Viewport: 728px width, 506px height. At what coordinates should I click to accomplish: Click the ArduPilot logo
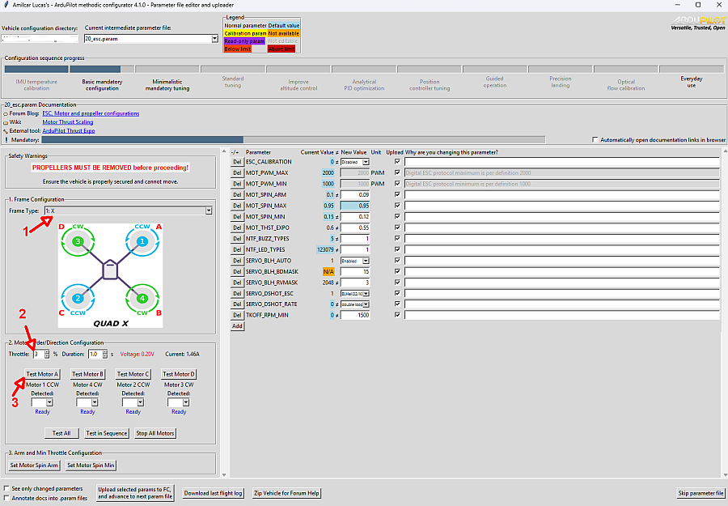coord(698,23)
